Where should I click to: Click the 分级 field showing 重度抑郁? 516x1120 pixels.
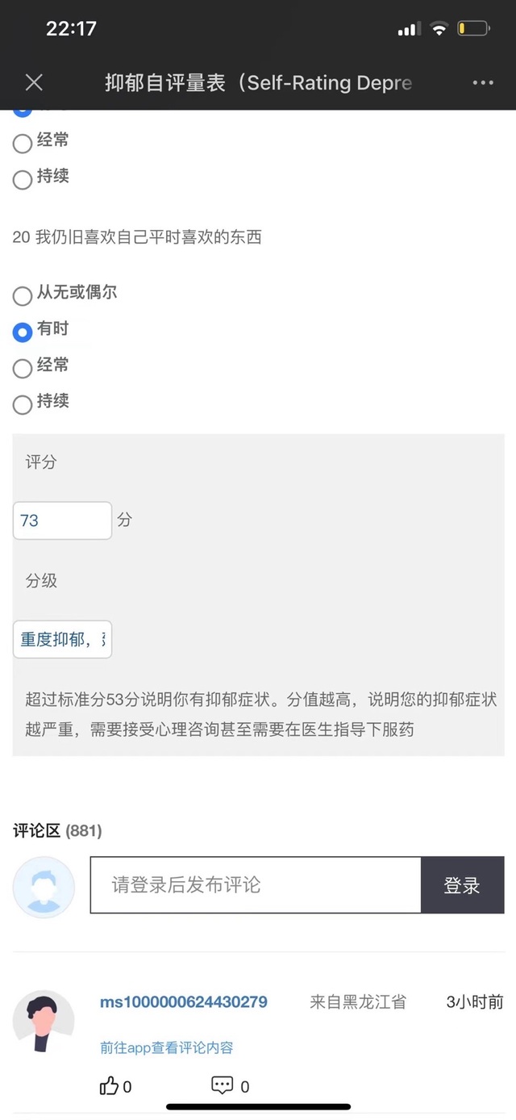[x=62, y=639]
